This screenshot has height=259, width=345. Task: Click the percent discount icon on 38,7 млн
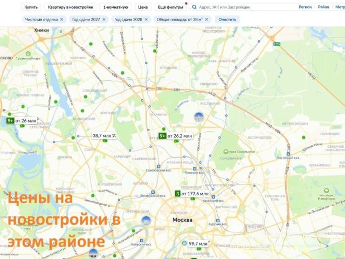pos(114,135)
